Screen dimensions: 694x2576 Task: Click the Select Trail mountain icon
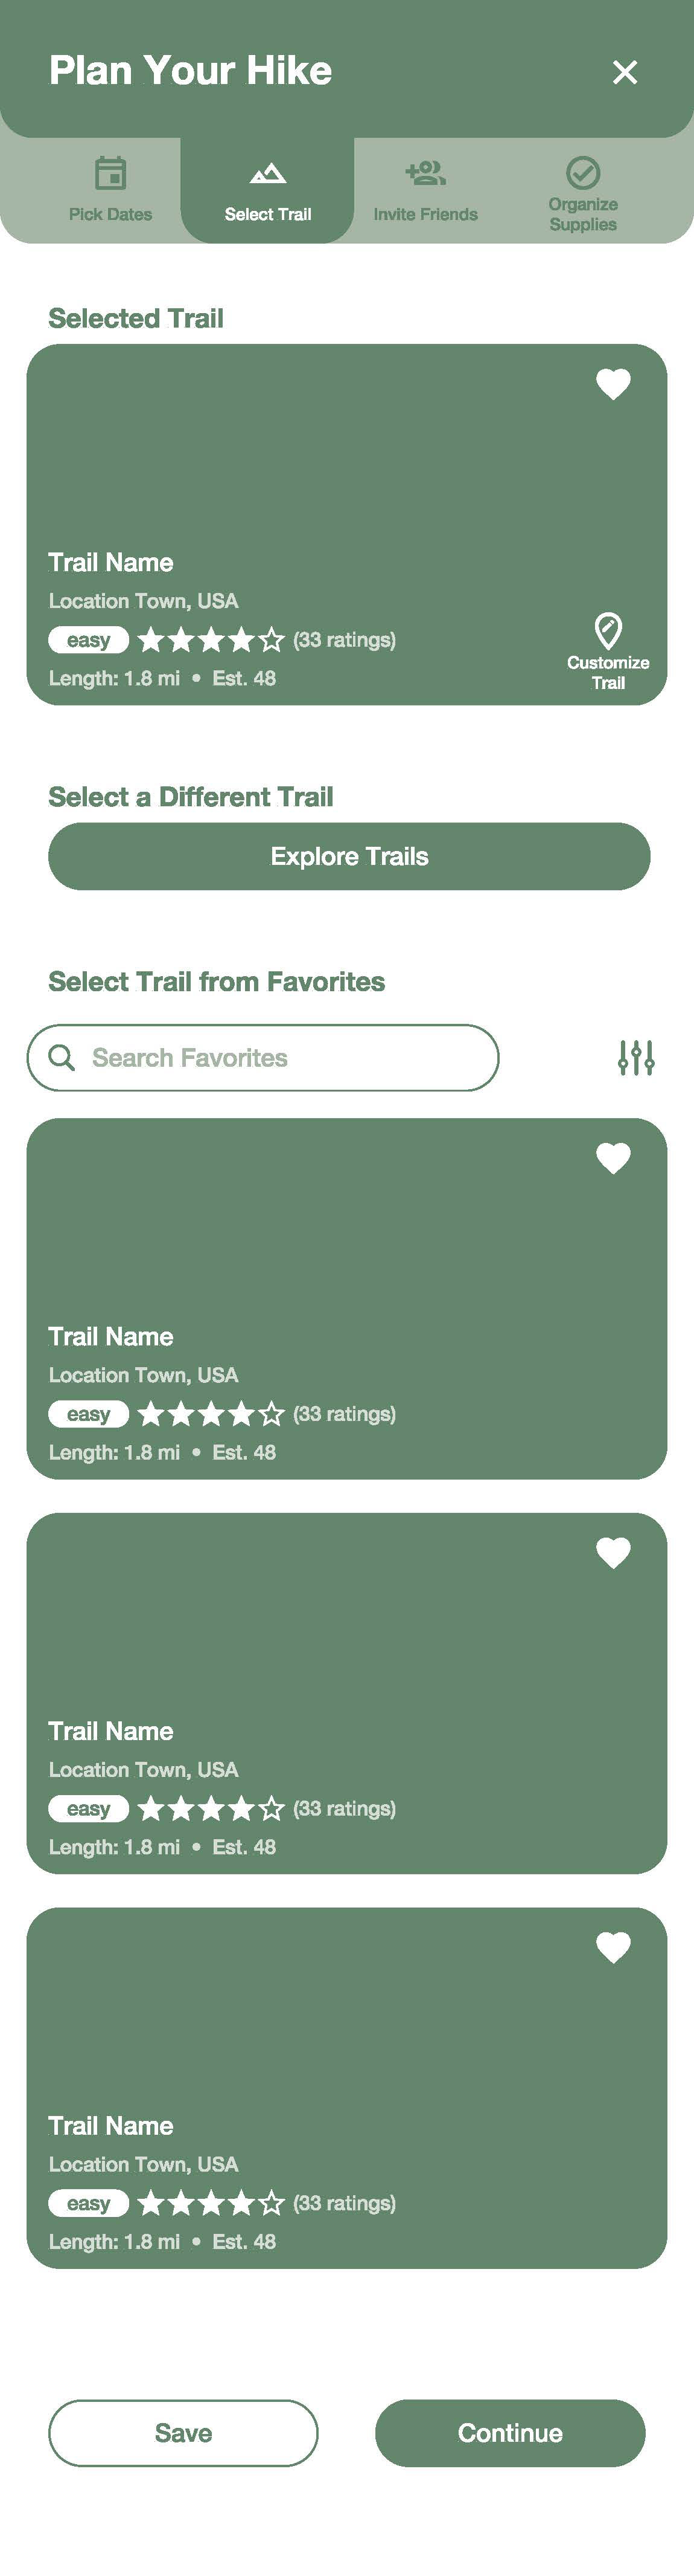[x=267, y=173]
